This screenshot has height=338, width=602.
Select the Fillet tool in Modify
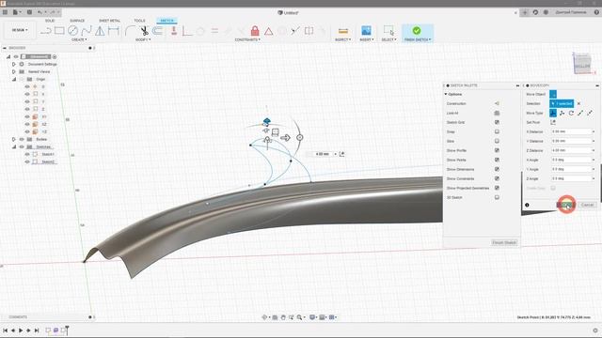click(x=131, y=31)
